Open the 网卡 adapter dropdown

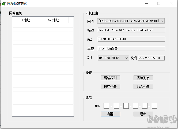click(131, 21)
